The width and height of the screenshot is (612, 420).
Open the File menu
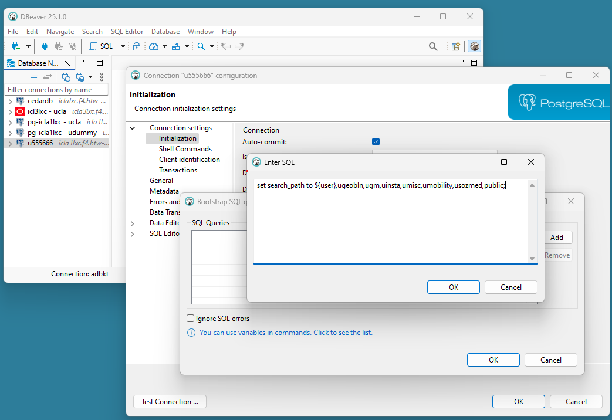click(13, 32)
